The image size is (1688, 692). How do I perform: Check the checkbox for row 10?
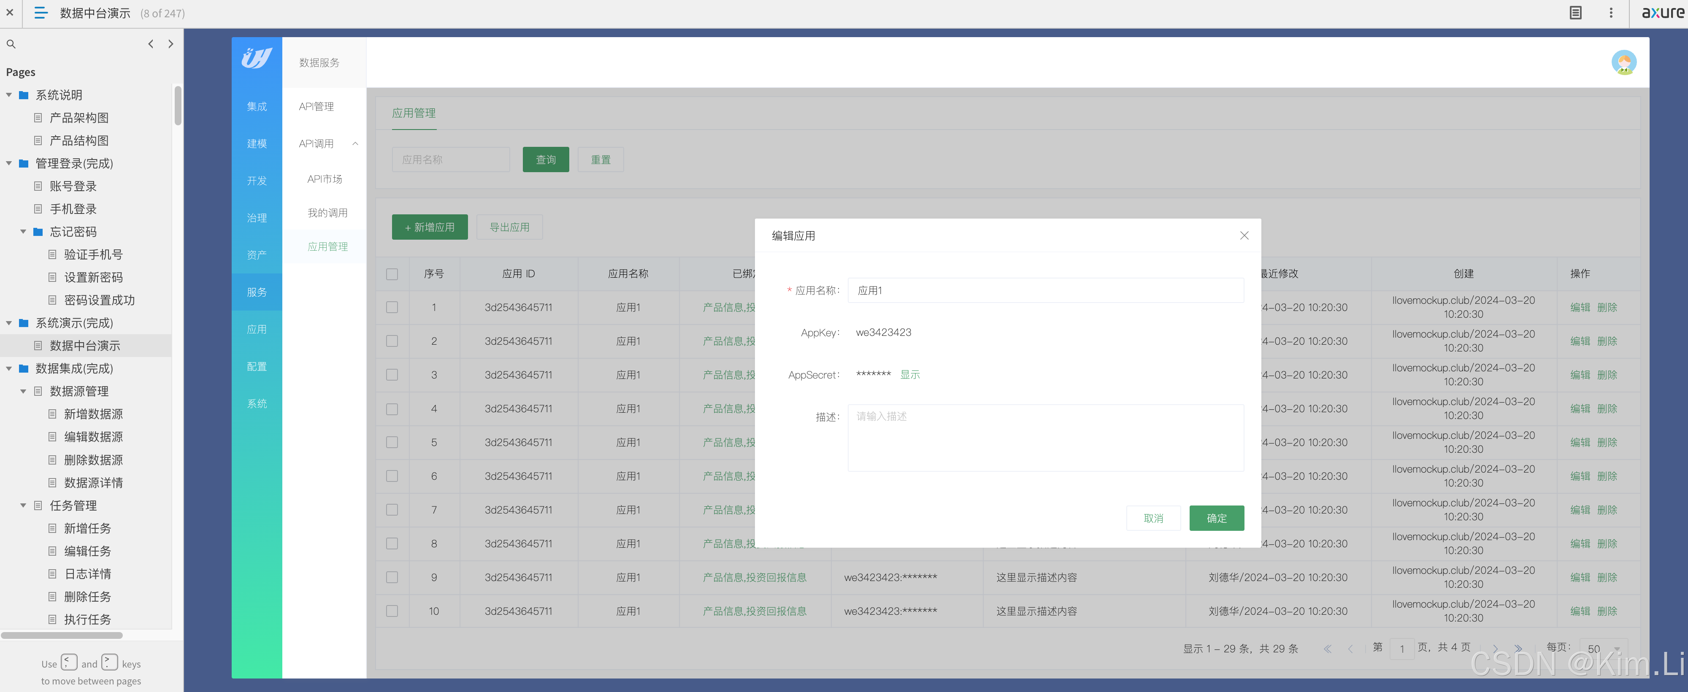392,611
